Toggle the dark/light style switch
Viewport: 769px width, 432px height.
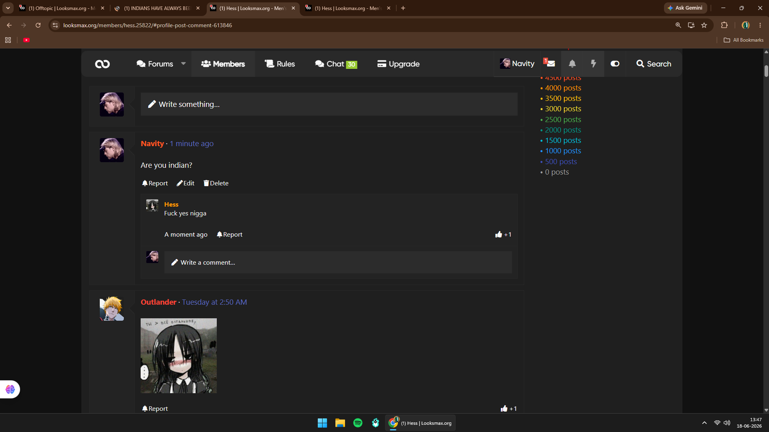click(x=615, y=64)
